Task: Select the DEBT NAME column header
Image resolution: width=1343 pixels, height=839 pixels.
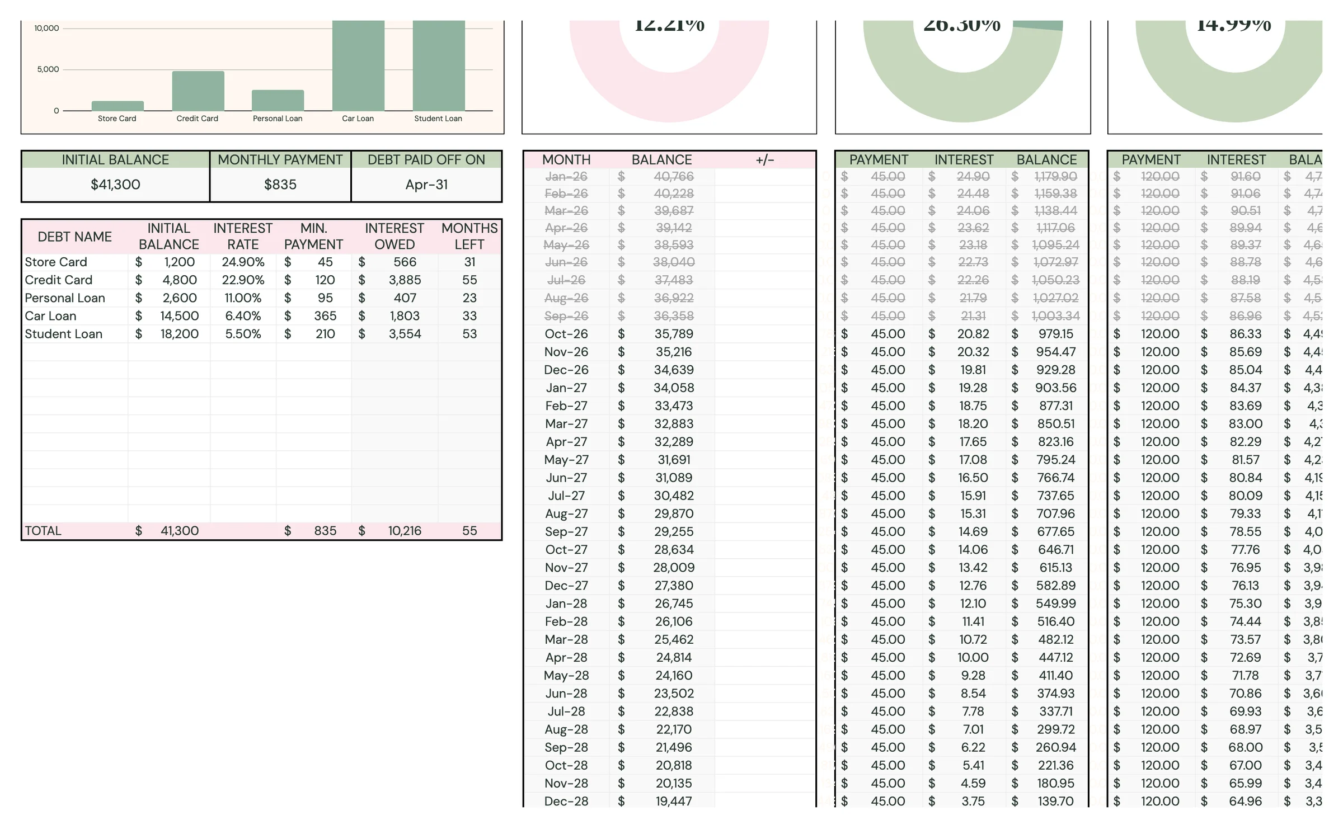Action: (x=75, y=237)
